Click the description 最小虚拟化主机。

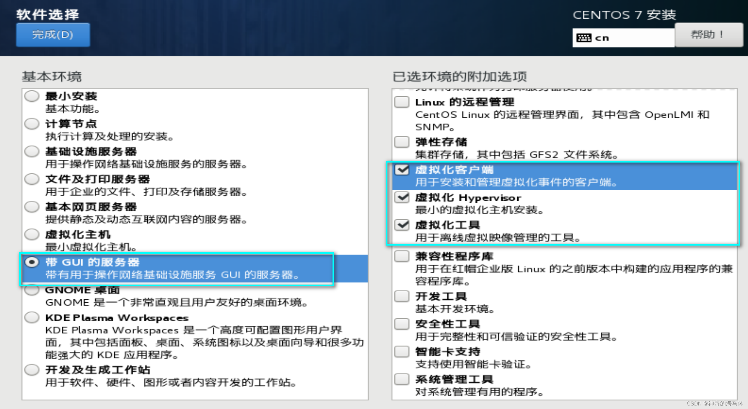pyautogui.click(x=91, y=247)
